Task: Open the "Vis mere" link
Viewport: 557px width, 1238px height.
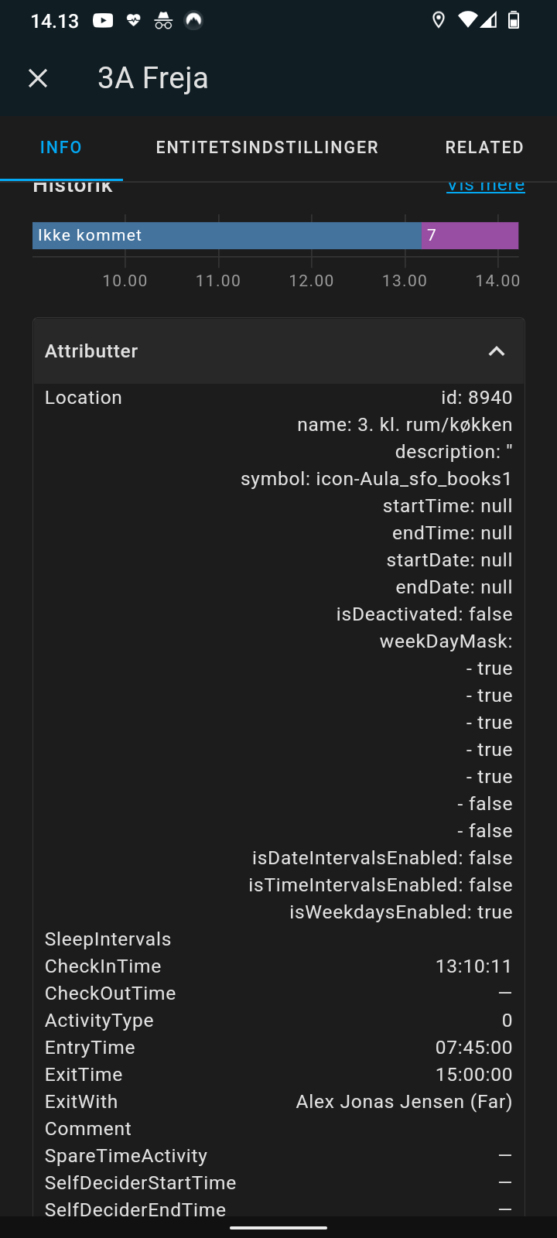Action: [485, 184]
